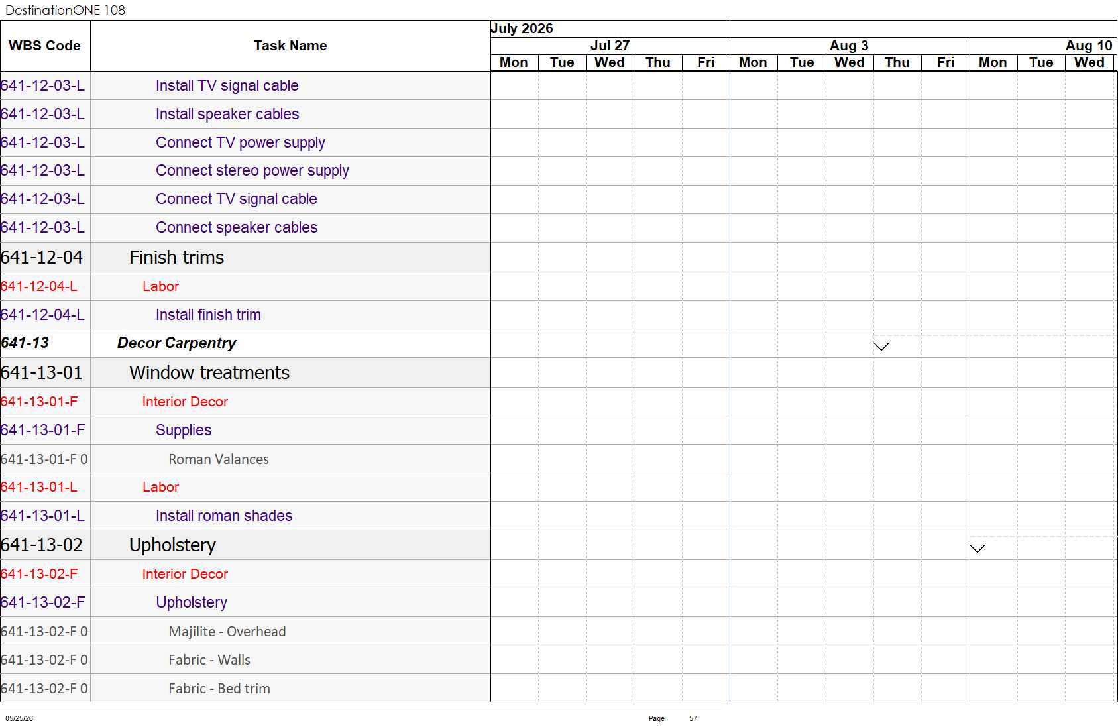Click the Mon header under Jul 27

tap(514, 62)
